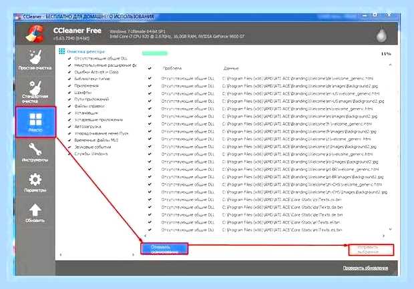
Task: Select the en-US\welcome_generic.html path cell
Action: coord(300,93)
